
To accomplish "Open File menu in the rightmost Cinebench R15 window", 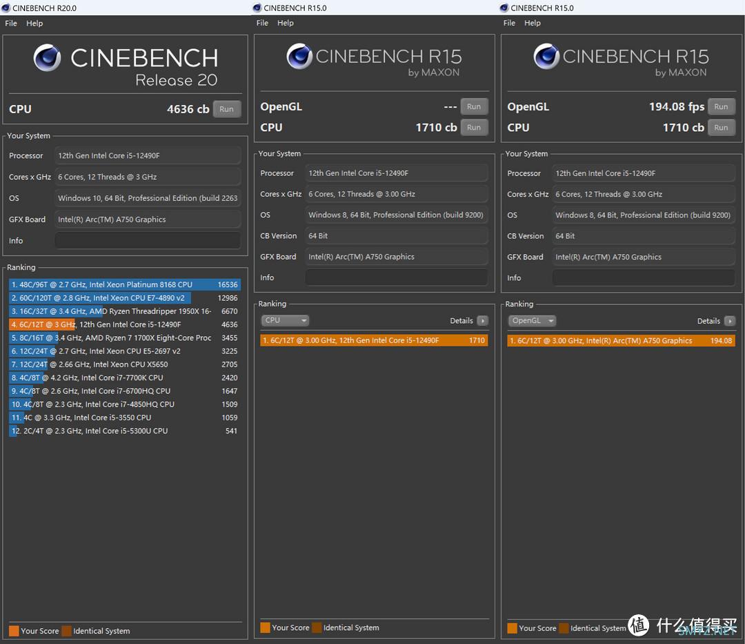I will pos(509,23).
